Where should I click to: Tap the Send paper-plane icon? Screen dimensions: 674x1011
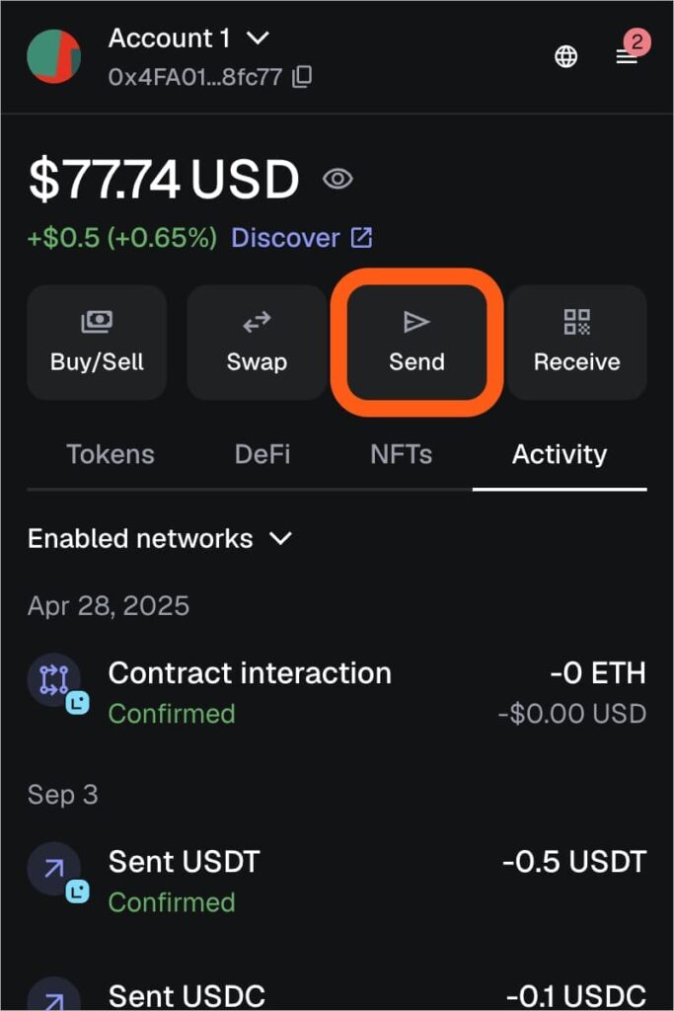coord(415,321)
